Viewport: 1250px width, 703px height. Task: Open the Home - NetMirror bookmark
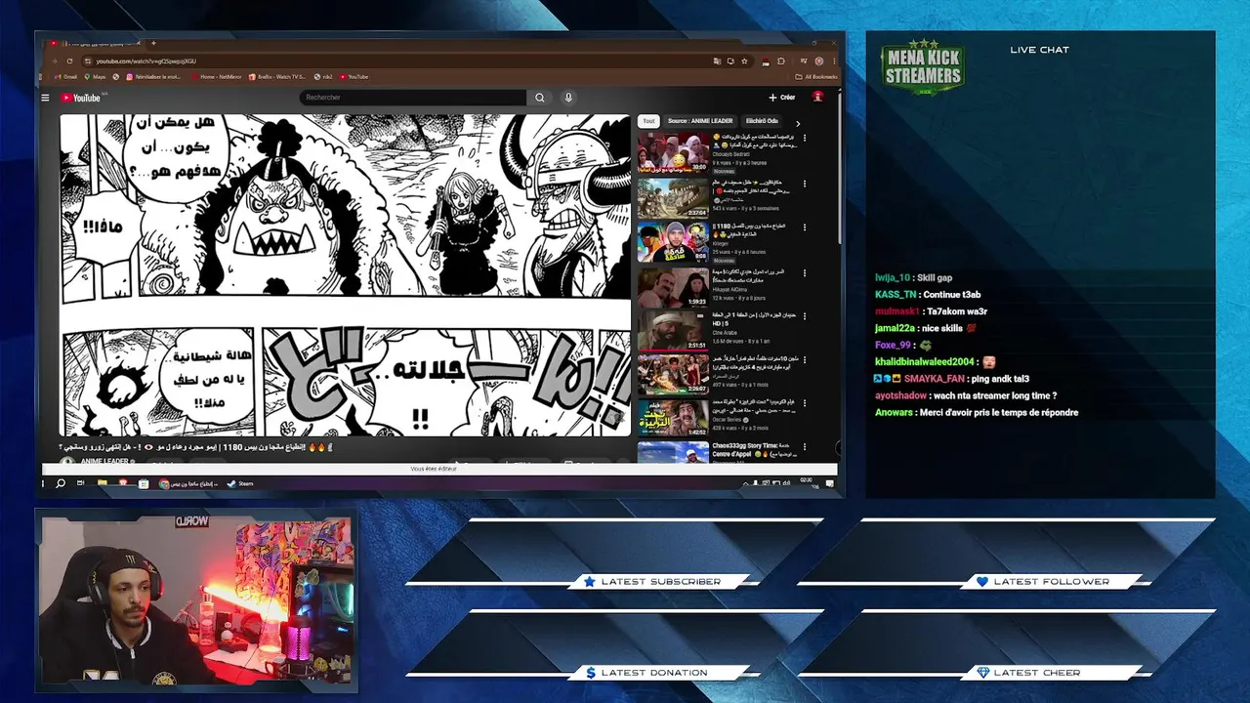click(x=218, y=76)
